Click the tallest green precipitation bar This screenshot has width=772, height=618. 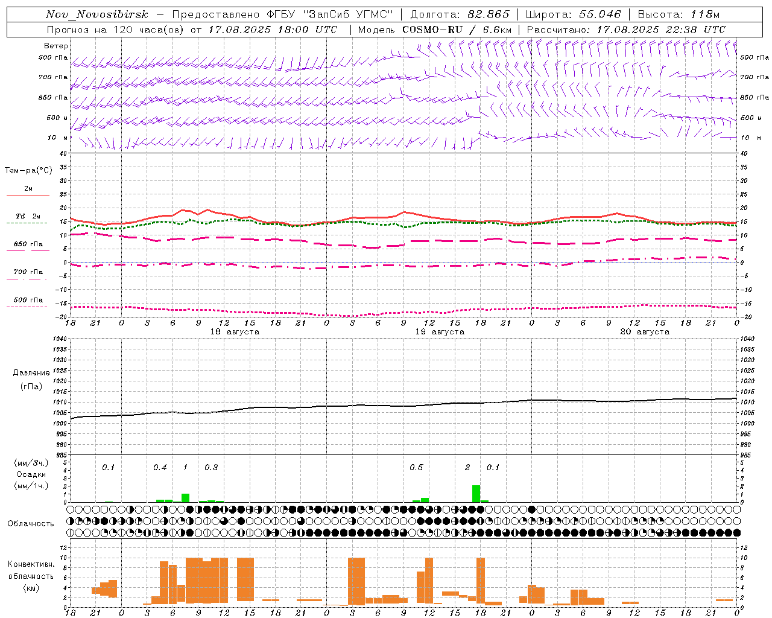pyautogui.click(x=476, y=494)
